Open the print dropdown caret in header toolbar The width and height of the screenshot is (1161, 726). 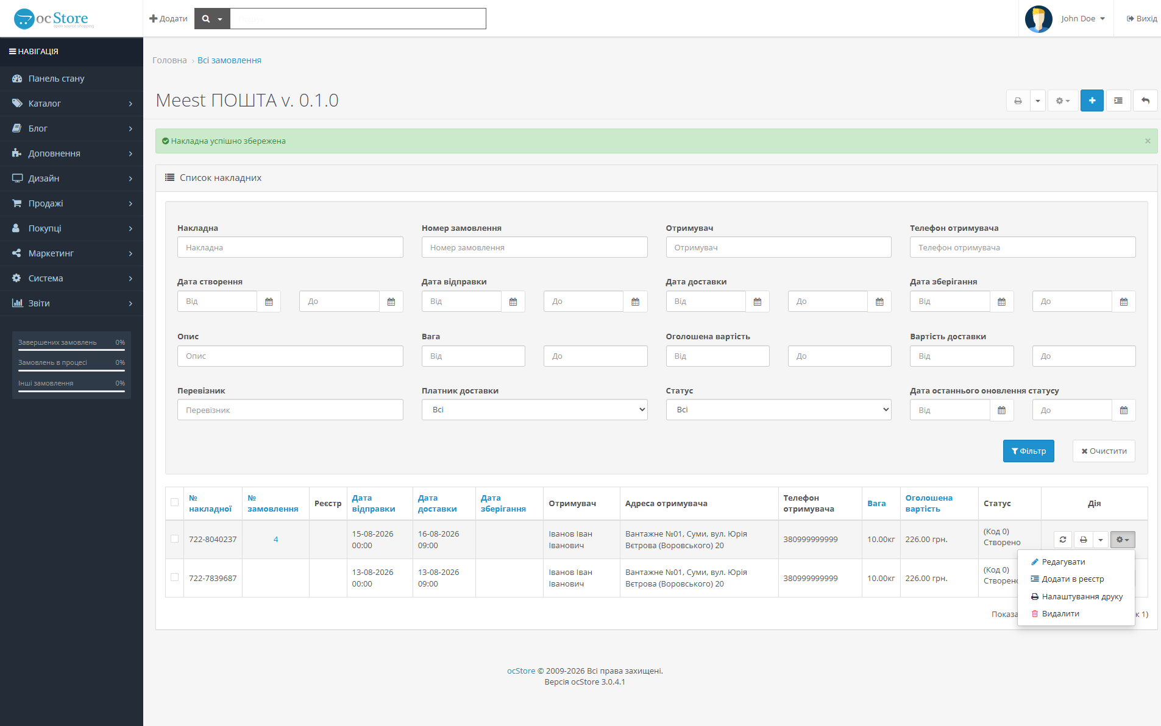coord(1038,100)
